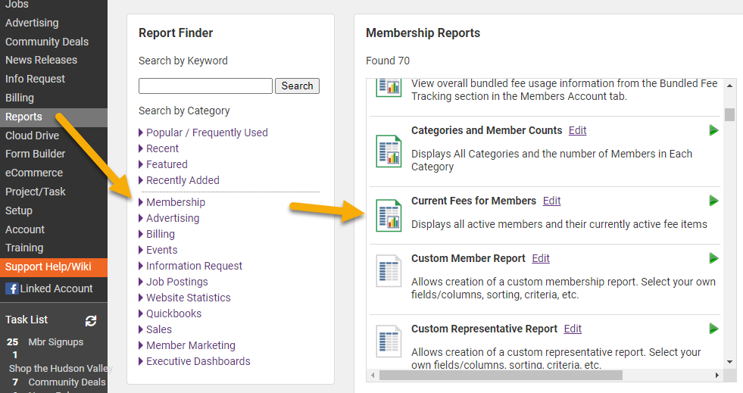Click the Categories and Member Counts report icon
Viewport: 743px width, 393px height.
click(x=389, y=151)
